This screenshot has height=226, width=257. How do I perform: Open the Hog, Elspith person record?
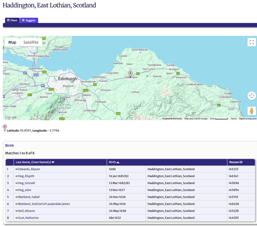click(x=26, y=176)
